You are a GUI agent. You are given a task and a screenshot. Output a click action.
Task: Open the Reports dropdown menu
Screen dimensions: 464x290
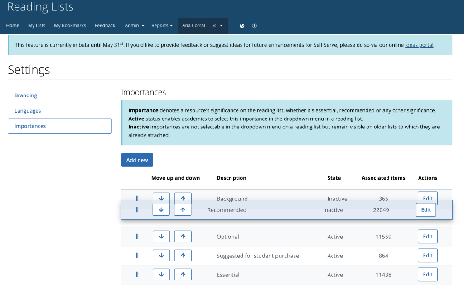click(162, 26)
